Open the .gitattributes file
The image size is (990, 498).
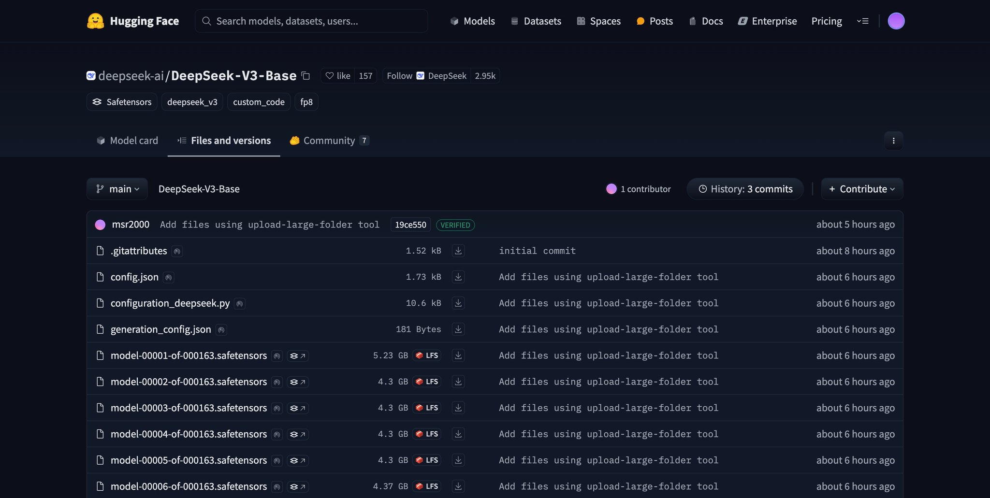tap(139, 251)
